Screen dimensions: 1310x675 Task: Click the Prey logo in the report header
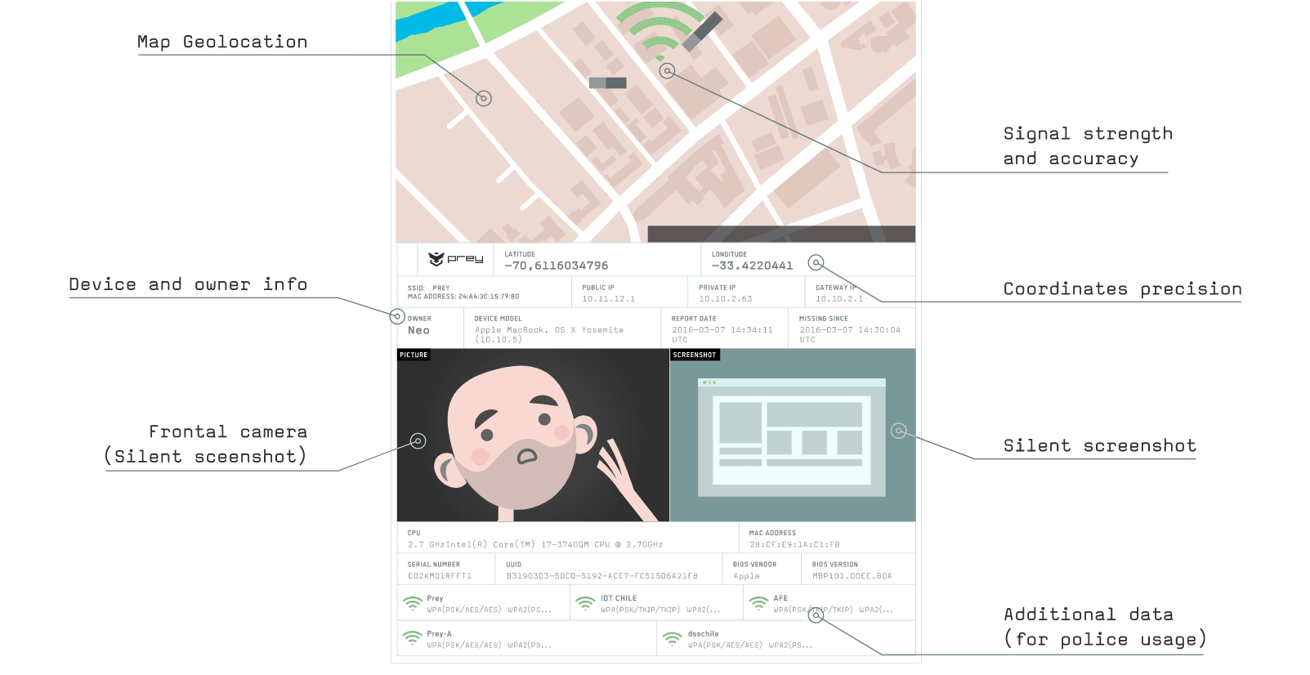pyautogui.click(x=456, y=259)
